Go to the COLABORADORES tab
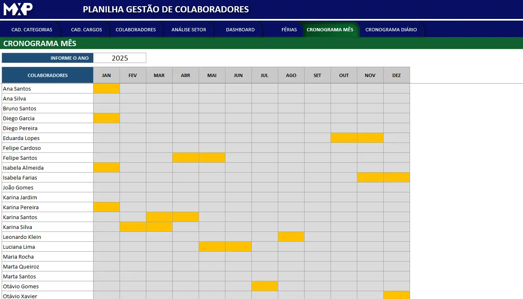523x299 pixels. coord(136,30)
